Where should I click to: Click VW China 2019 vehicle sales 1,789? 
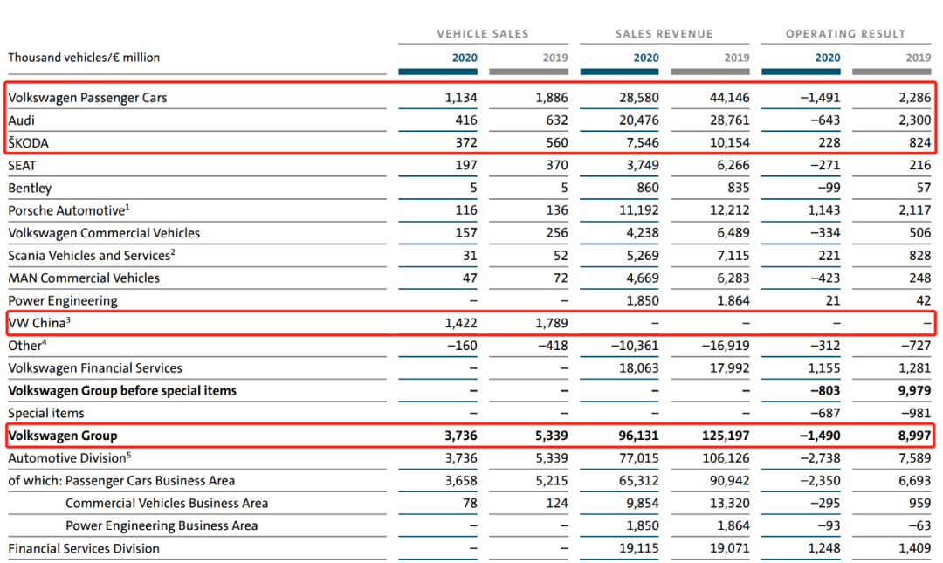coord(552,323)
